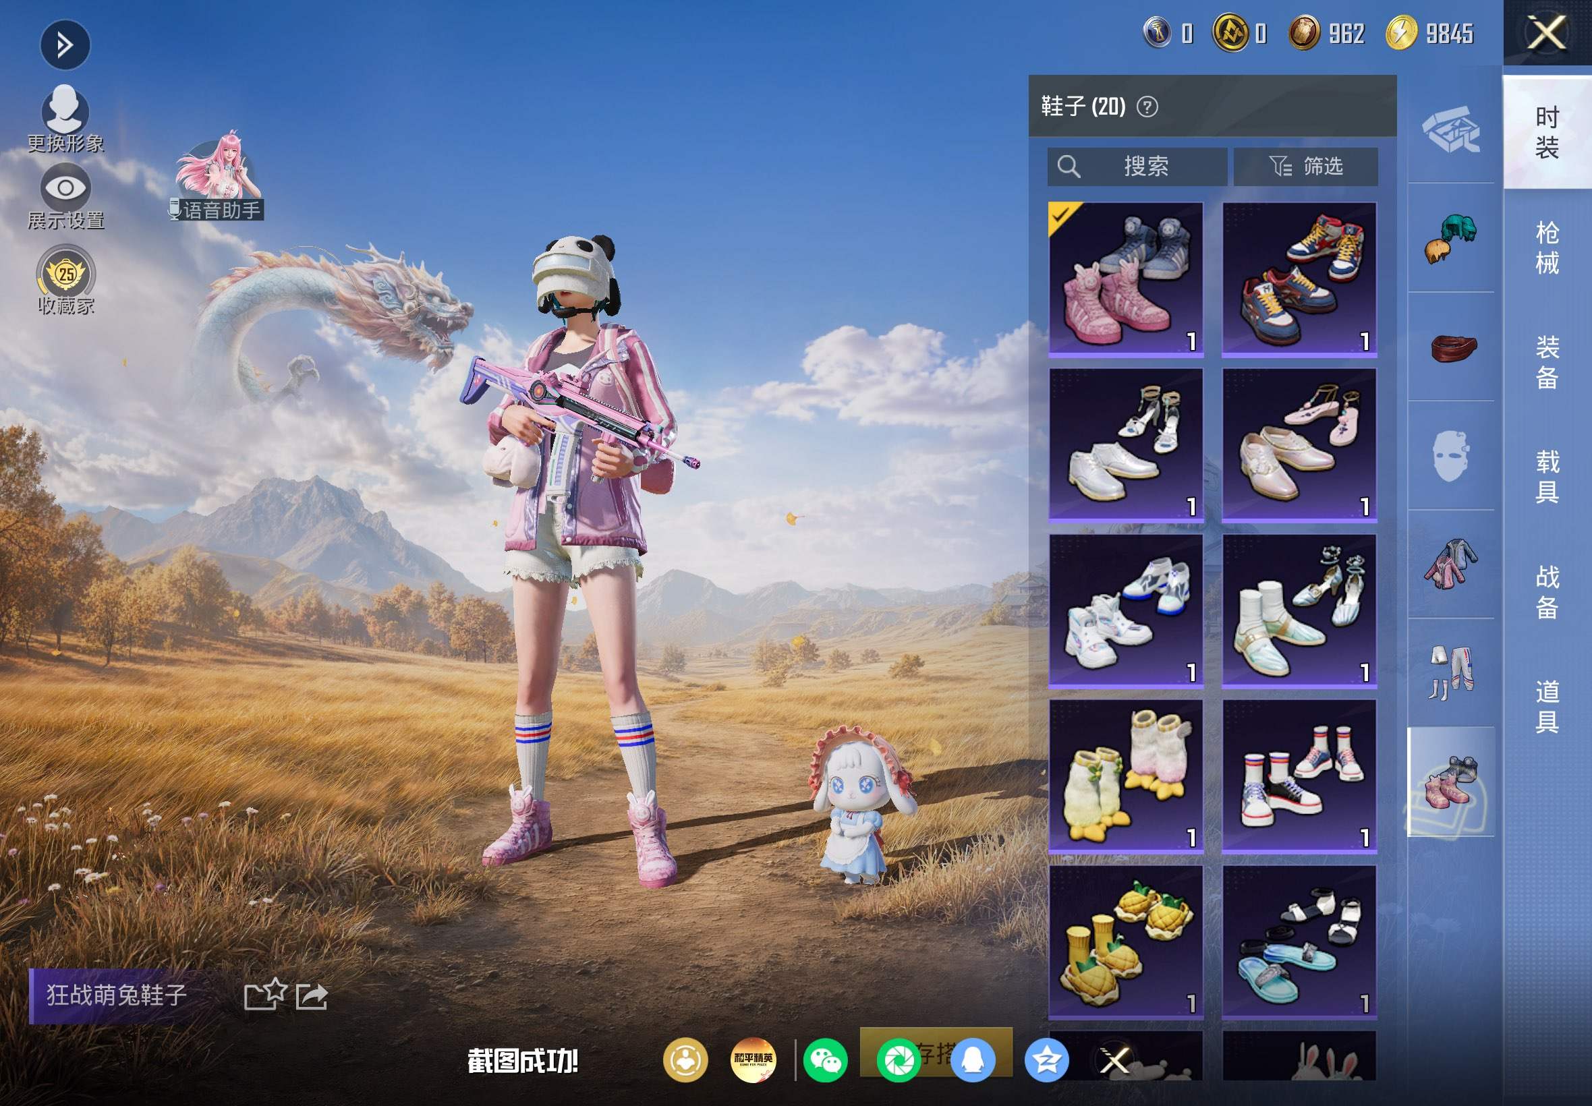
Task: Open the outfit set crate category icon
Action: (1450, 129)
